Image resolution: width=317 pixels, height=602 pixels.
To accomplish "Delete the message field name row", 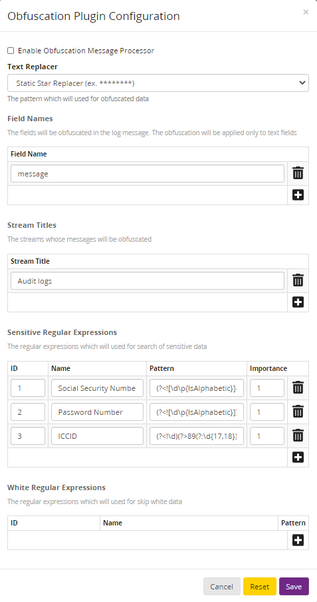I will click(x=298, y=174).
